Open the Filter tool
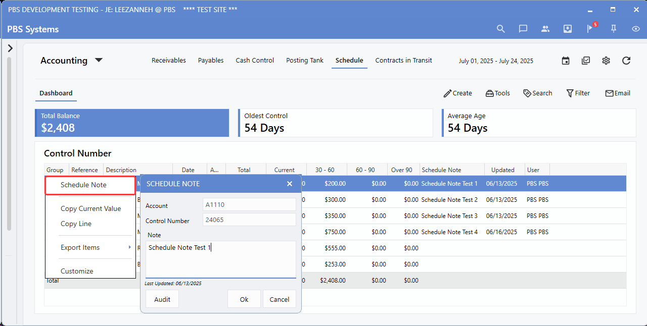Screen dimensions: 647x326 (x=578, y=93)
